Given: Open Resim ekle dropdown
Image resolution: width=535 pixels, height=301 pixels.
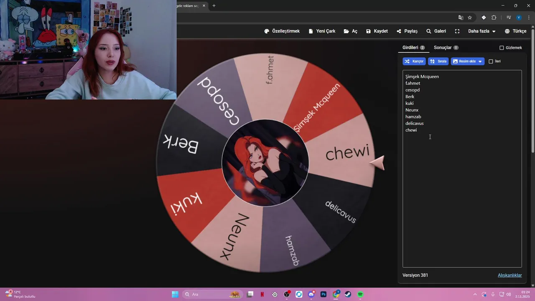Looking at the screenshot, I should (x=468, y=61).
